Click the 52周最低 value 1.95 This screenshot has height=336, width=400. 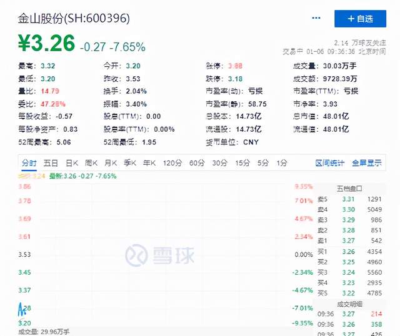pos(149,142)
